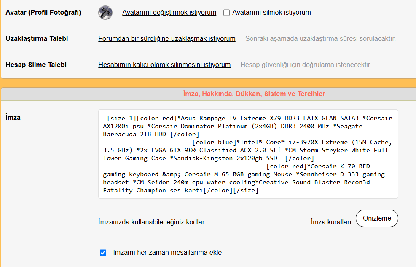Click the 'Hesap Silme Talebi' label
Viewport: 416px width, 267px height.
click(36, 65)
